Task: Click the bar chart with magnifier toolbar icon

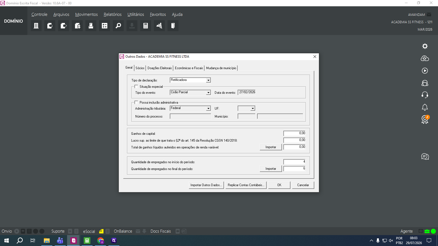Action: pyautogui.click(x=159, y=26)
